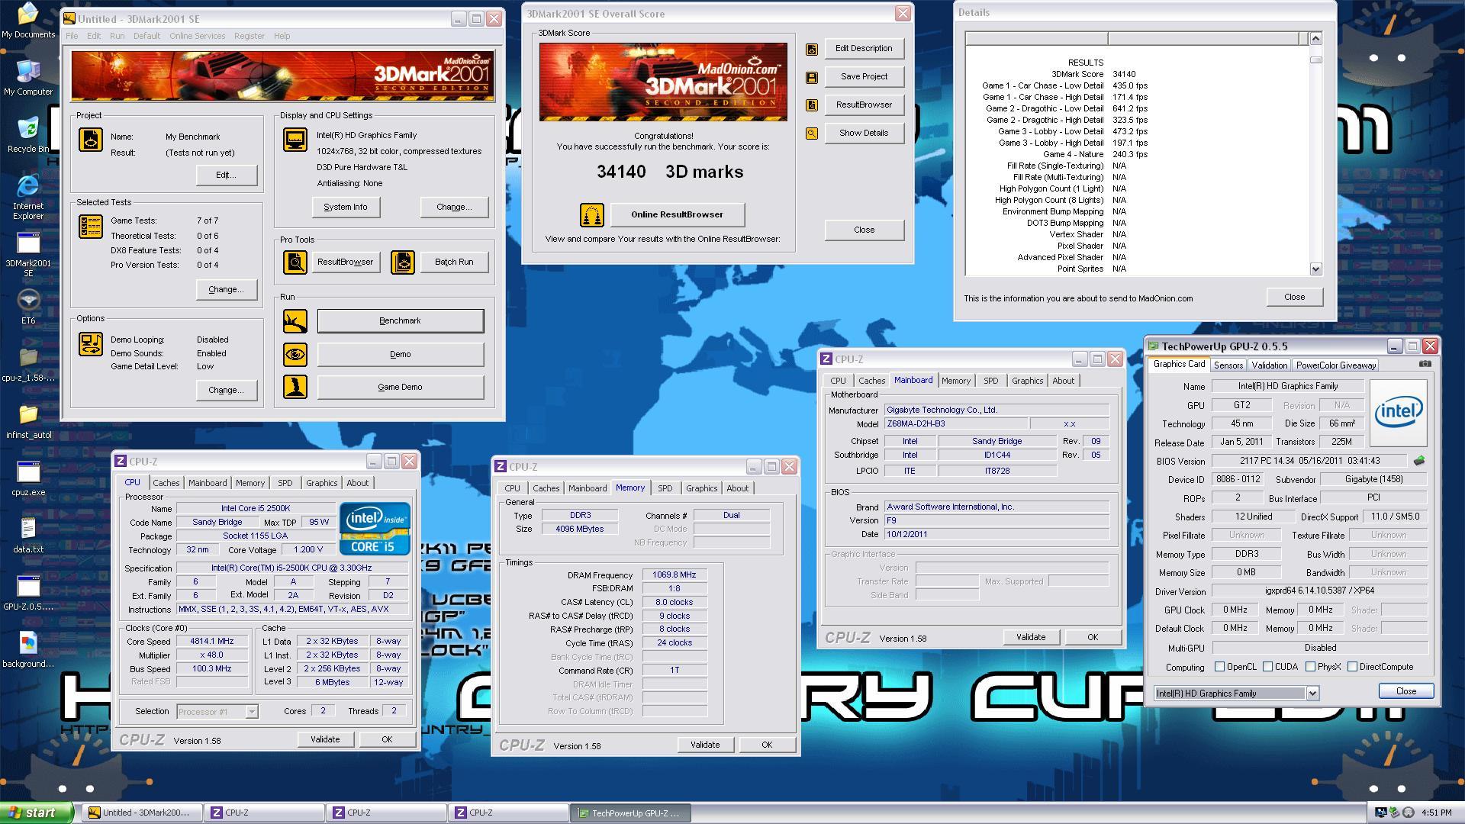1465x824 pixels.
Task: Click the Display and CPU Settings monitor icon
Action: pos(295,140)
